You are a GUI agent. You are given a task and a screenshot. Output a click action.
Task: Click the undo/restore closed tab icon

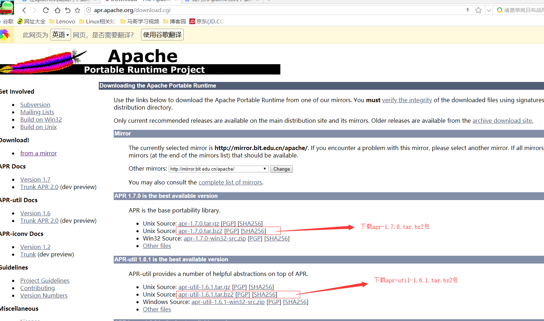point(68,10)
